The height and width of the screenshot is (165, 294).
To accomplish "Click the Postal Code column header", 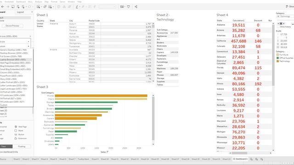I will click(x=94, y=21).
